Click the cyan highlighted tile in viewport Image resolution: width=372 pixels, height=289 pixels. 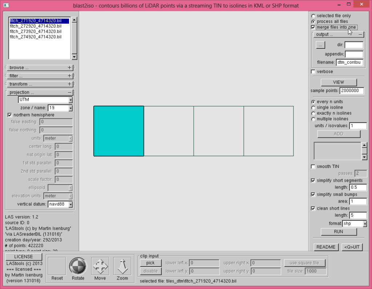[119, 131]
